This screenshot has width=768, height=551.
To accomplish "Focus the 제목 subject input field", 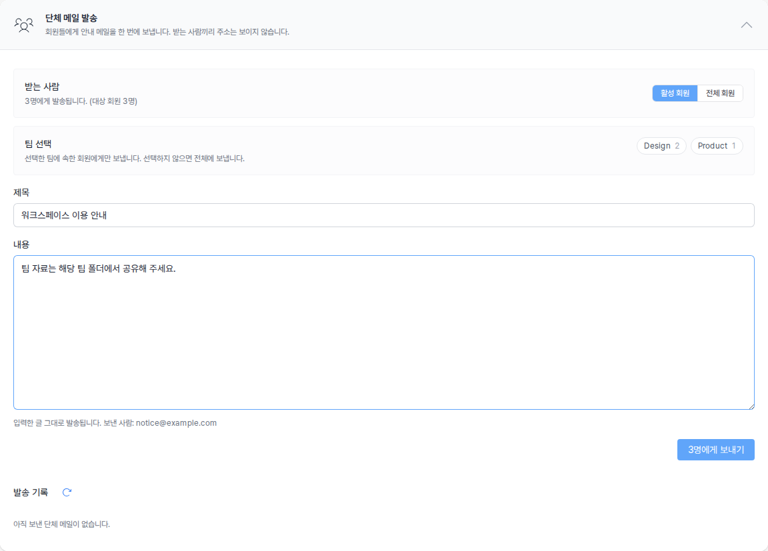I will (383, 215).
